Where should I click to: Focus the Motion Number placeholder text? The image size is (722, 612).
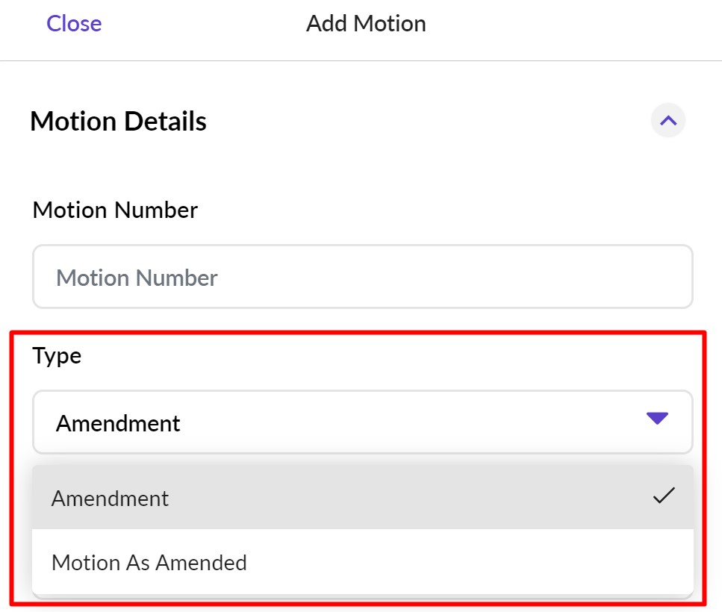(x=137, y=278)
